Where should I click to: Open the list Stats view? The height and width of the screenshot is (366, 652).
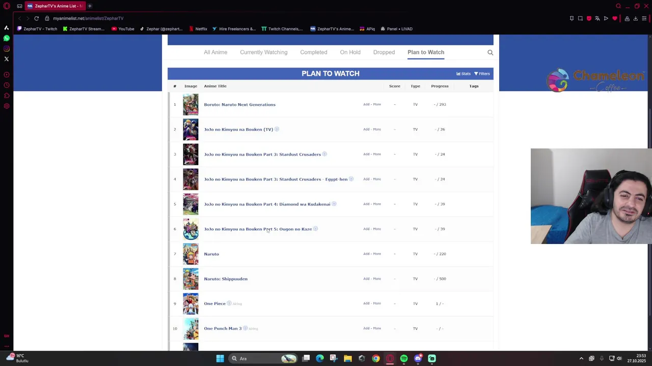point(464,74)
